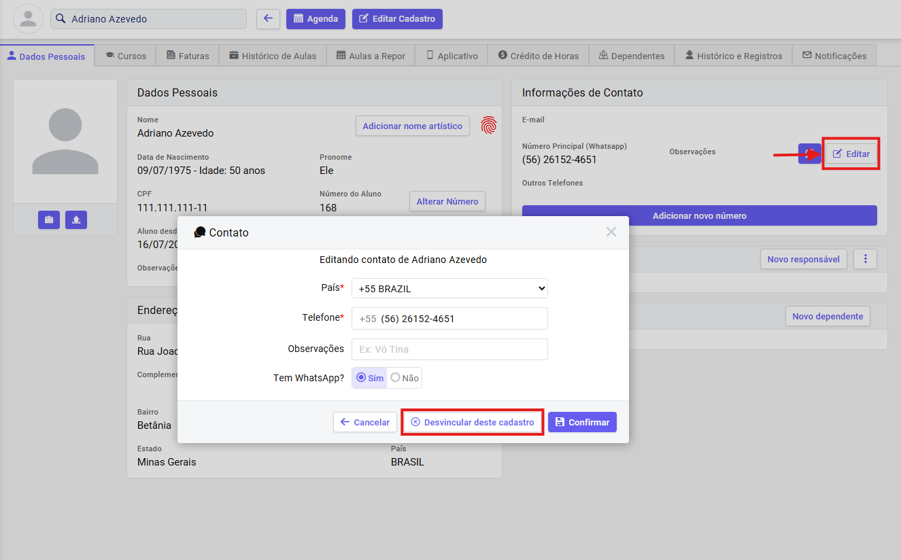Open the País dropdown showing +55 BRAZIL

pyautogui.click(x=449, y=288)
